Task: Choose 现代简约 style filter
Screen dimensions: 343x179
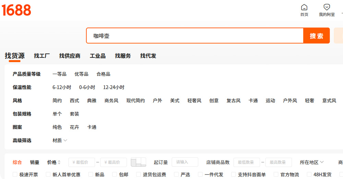Action: [x=135, y=100]
